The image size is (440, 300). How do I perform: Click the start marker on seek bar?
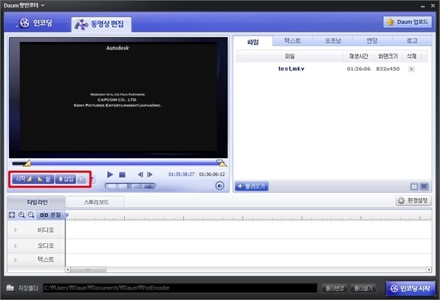pos(27,163)
